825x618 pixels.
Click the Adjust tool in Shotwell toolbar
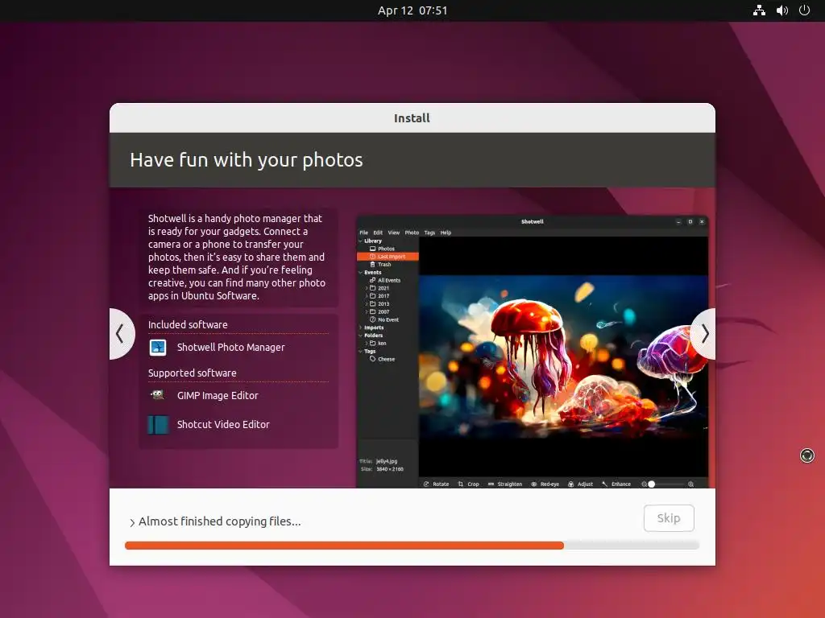[x=580, y=484]
